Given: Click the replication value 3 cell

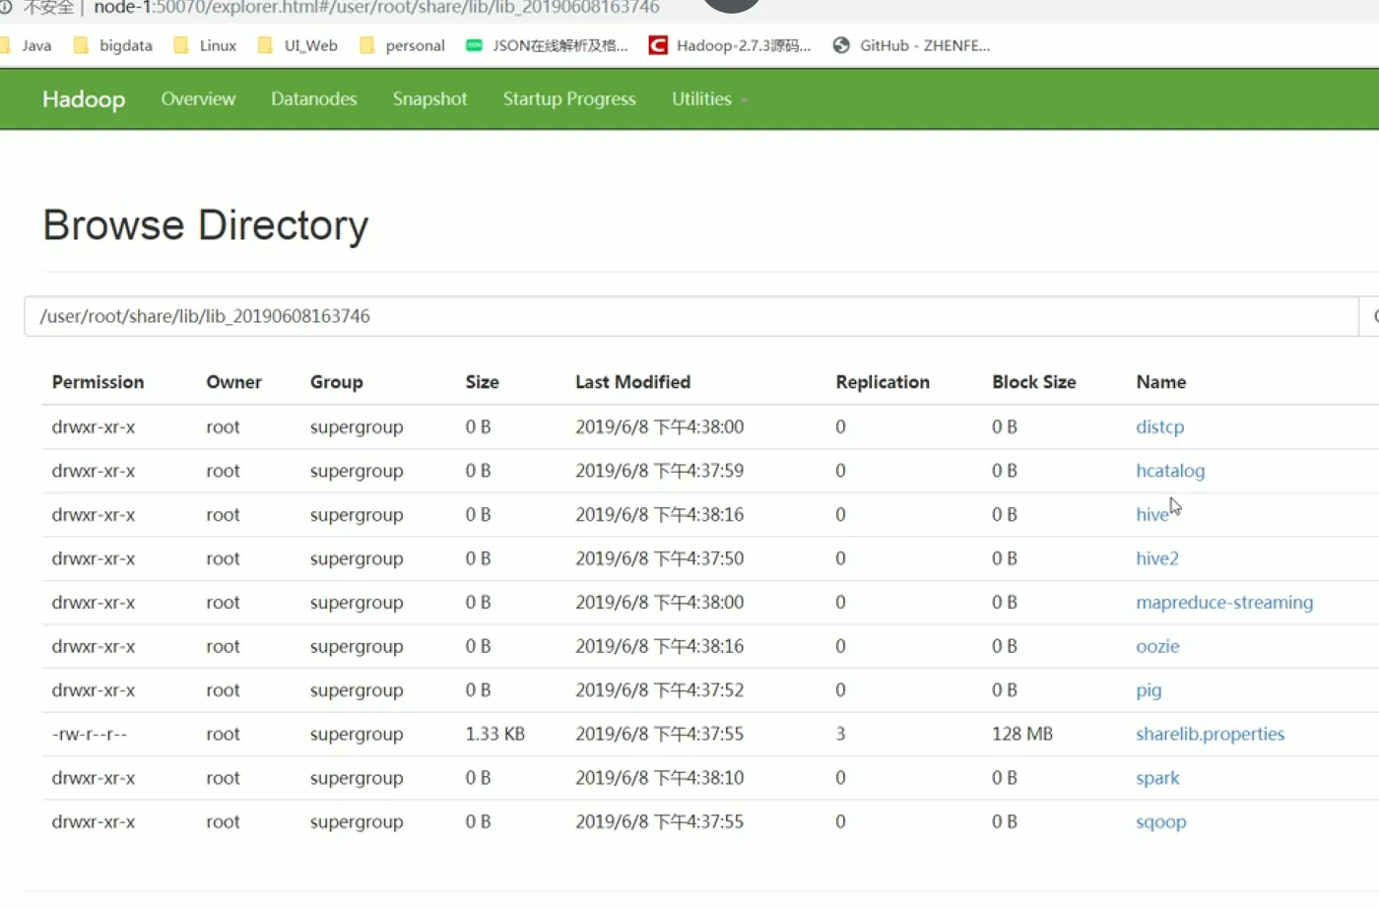Looking at the screenshot, I should tap(840, 734).
